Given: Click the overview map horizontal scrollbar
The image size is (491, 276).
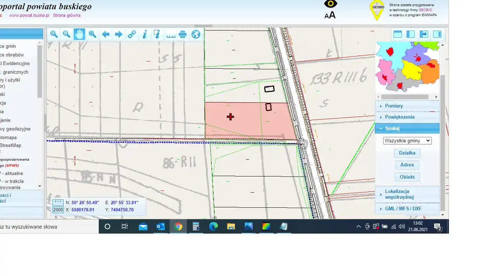Looking at the screenshot, I should pyautogui.click(x=407, y=97).
